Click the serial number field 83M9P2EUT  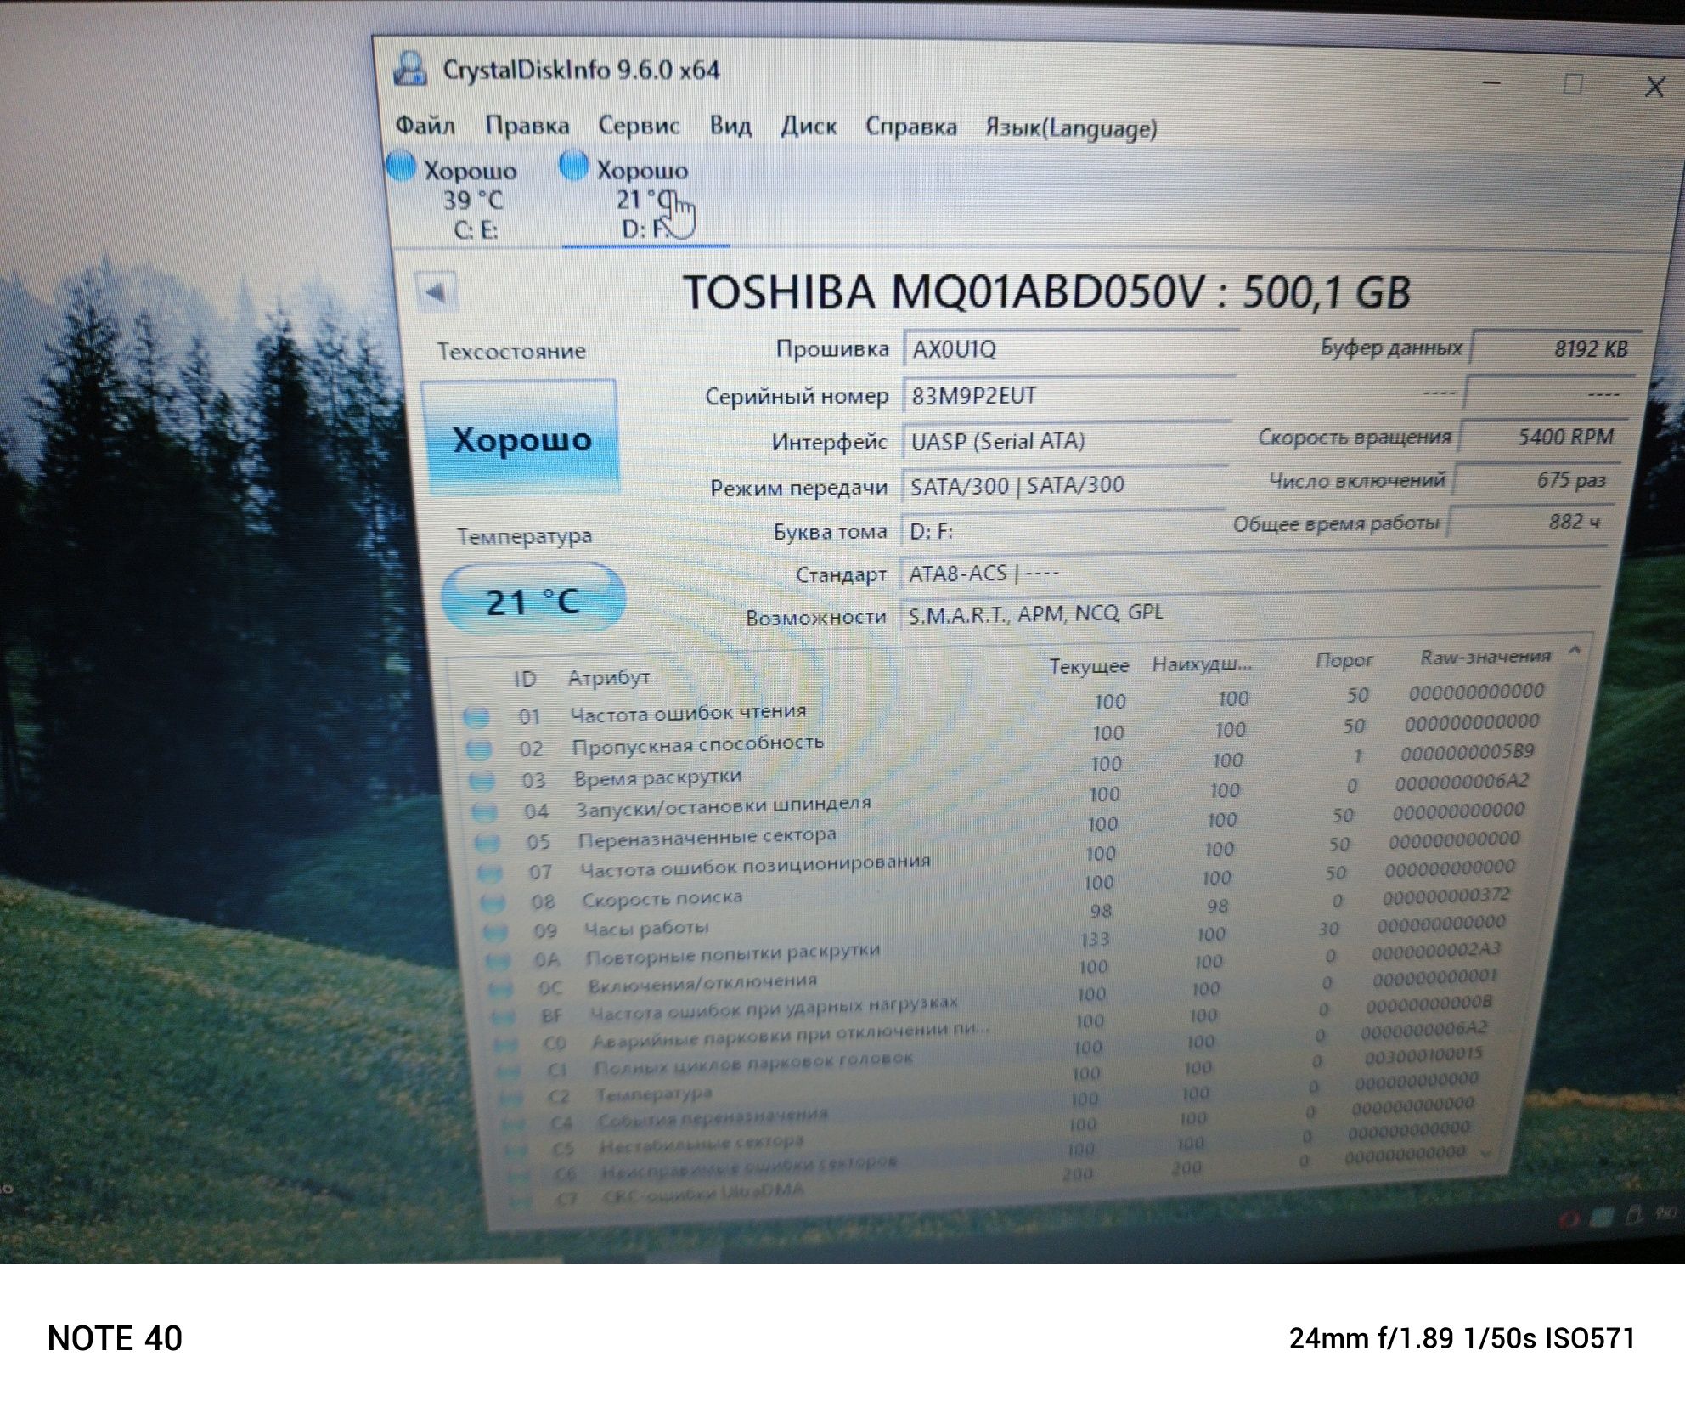[x=1068, y=396]
